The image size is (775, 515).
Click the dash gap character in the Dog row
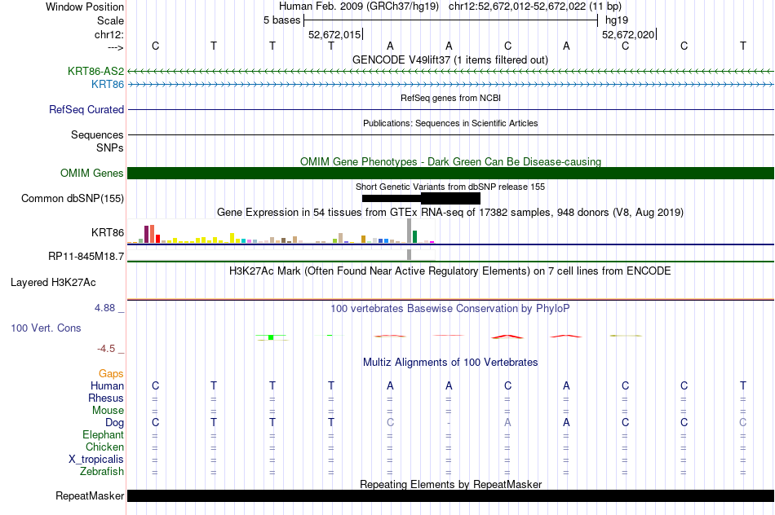tap(449, 423)
